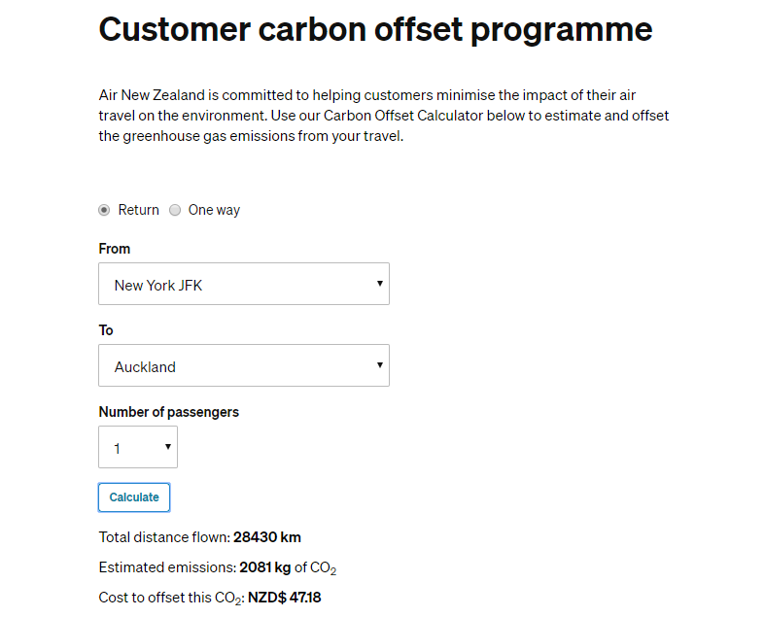Click the "To" field label

click(x=106, y=330)
